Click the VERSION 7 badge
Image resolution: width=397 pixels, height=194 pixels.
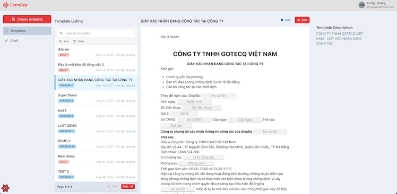click(x=66, y=86)
